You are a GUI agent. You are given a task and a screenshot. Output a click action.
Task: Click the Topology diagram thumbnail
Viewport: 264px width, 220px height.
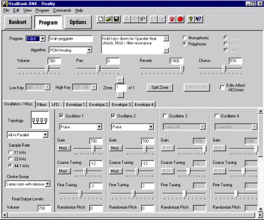(40, 120)
